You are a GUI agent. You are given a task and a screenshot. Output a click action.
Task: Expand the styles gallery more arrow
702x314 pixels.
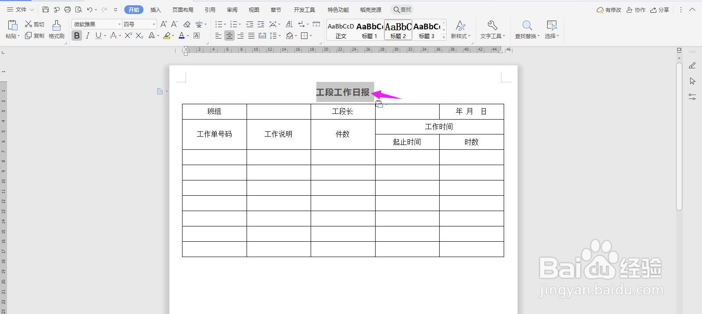tap(444, 37)
